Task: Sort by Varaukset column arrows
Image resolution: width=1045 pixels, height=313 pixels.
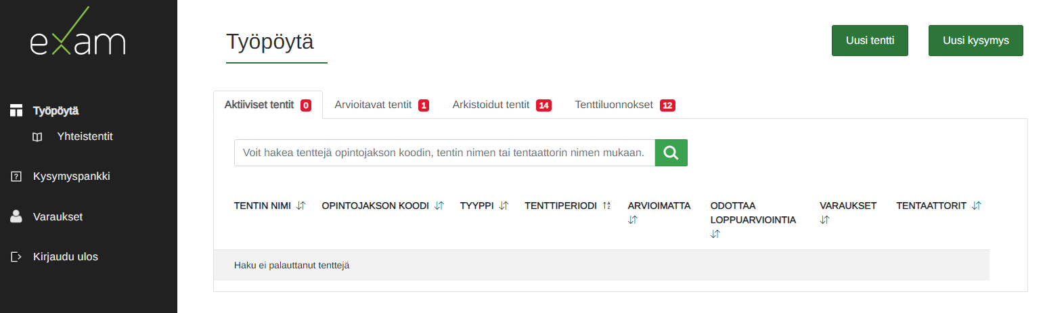Action: pyautogui.click(x=824, y=220)
